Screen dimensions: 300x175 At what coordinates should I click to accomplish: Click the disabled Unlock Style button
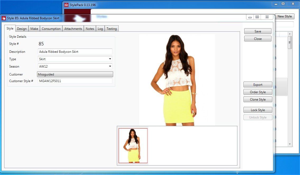[258, 117]
